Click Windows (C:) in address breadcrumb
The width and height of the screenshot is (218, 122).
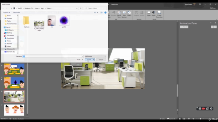(x=29, y=8)
